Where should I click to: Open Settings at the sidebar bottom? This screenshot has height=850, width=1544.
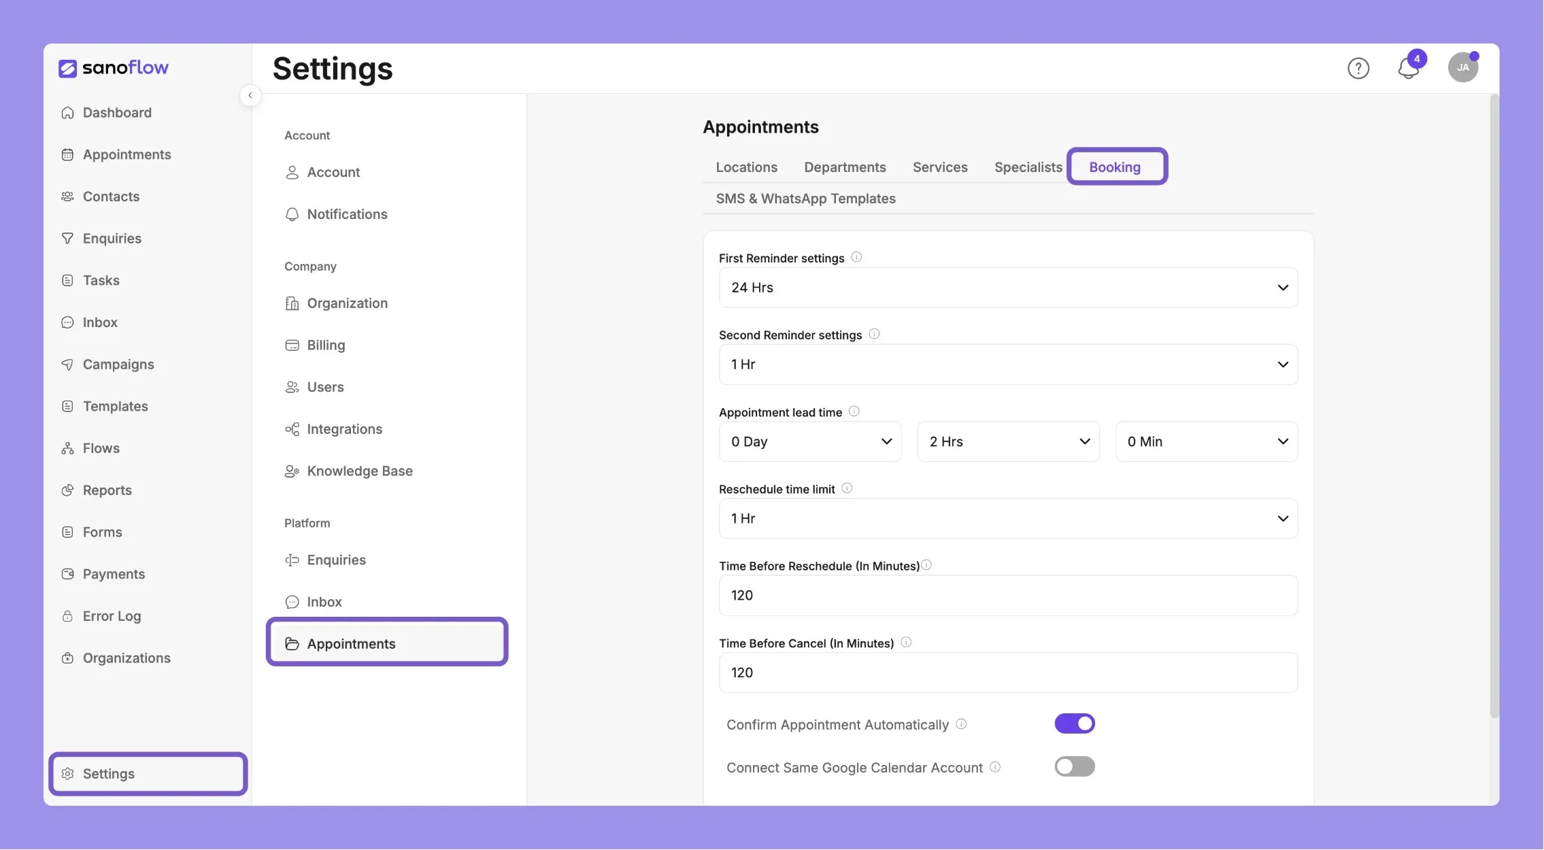click(148, 774)
